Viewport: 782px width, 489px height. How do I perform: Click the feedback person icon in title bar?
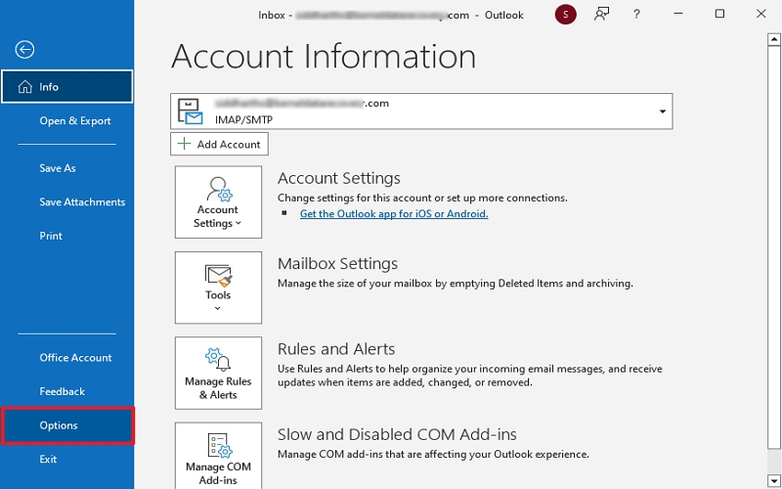click(x=601, y=15)
